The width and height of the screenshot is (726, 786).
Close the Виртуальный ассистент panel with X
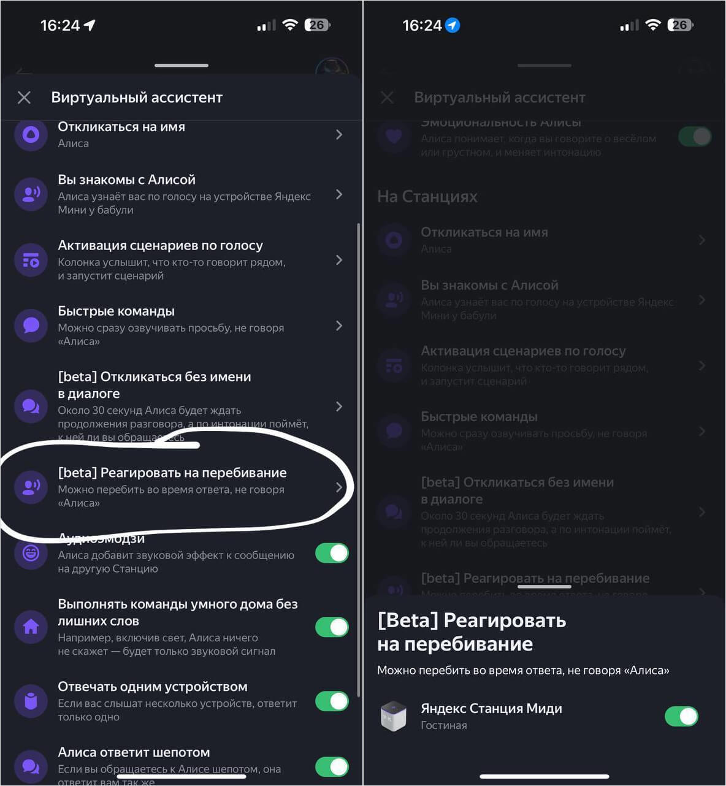24,97
